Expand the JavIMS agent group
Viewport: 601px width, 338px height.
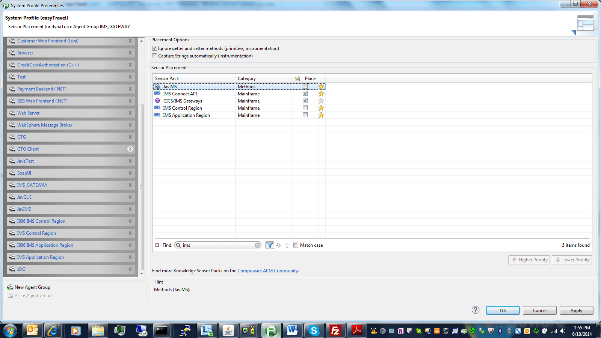click(130, 209)
